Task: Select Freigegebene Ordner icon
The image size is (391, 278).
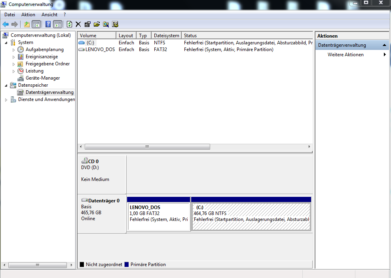Action: pyautogui.click(x=21, y=64)
